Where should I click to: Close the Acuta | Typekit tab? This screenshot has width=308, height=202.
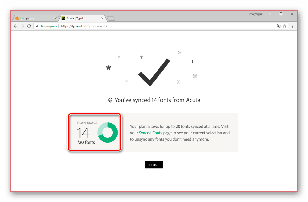coord(102,18)
